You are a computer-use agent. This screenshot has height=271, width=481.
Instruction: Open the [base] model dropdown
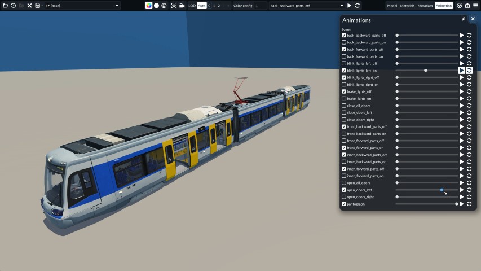point(82,6)
